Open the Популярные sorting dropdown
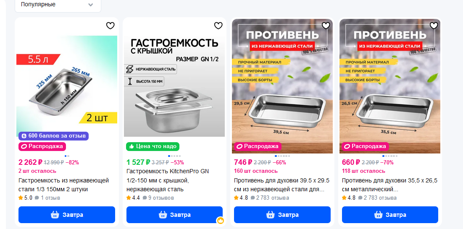Screen dimensions: 463x229 [x=58, y=5]
